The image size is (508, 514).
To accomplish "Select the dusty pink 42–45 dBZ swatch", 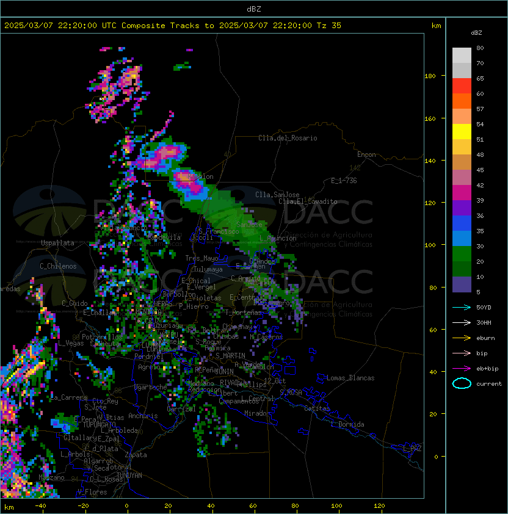I will tap(462, 178).
